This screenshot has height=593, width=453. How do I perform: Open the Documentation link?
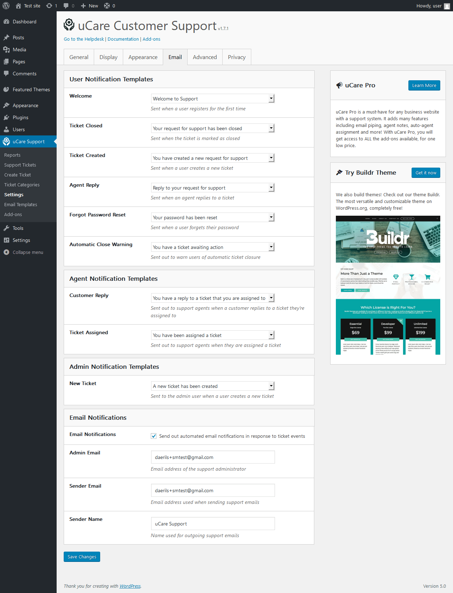click(123, 39)
